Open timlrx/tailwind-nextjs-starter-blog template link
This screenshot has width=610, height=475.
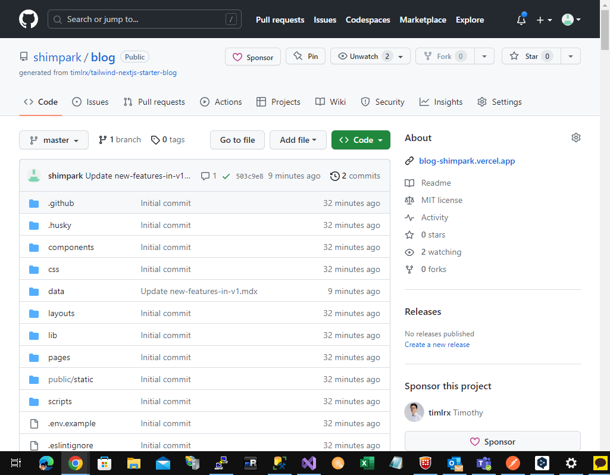[123, 73]
